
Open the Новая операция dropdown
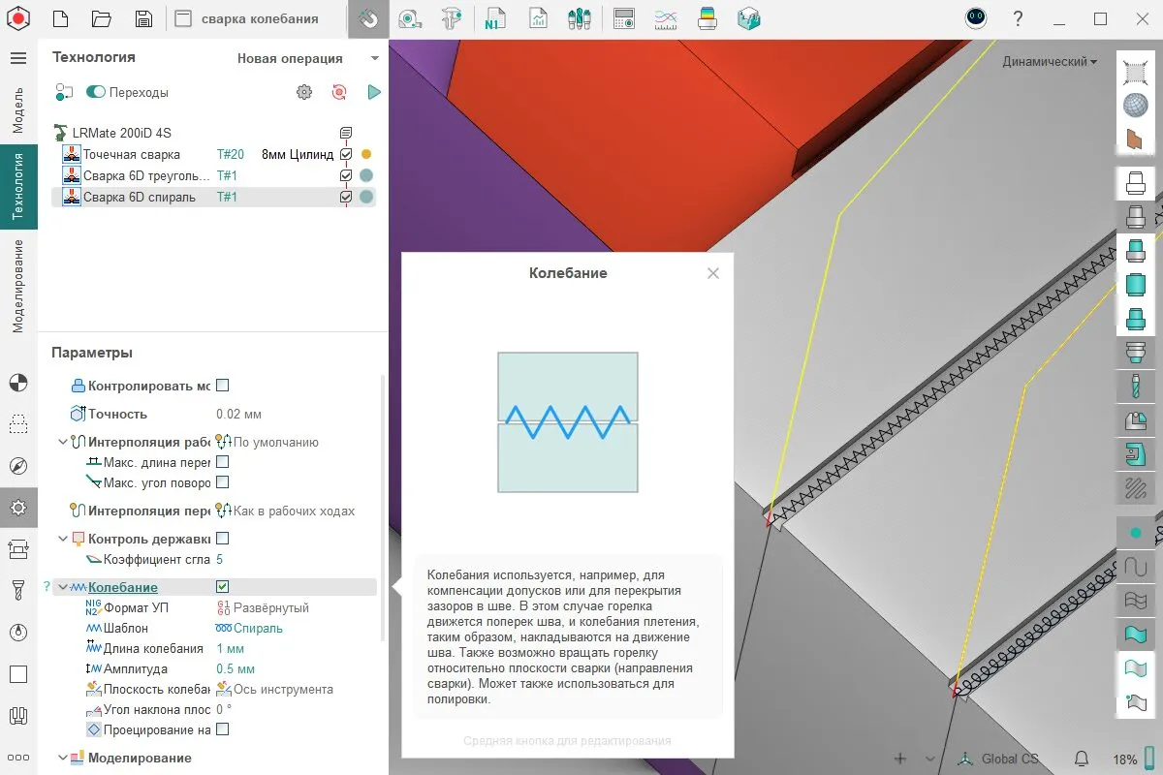(x=308, y=58)
